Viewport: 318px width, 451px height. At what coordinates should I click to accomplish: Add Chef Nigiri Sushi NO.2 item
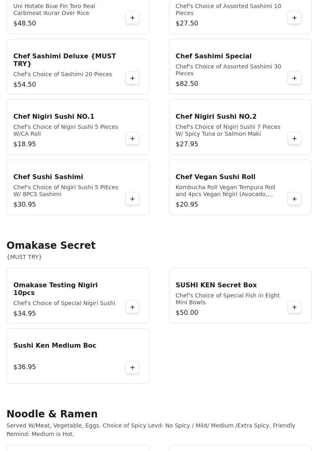295,138
